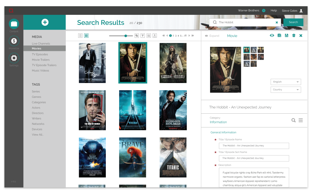Open the Country dropdown
The width and height of the screenshot is (312, 195).
[x=286, y=90]
